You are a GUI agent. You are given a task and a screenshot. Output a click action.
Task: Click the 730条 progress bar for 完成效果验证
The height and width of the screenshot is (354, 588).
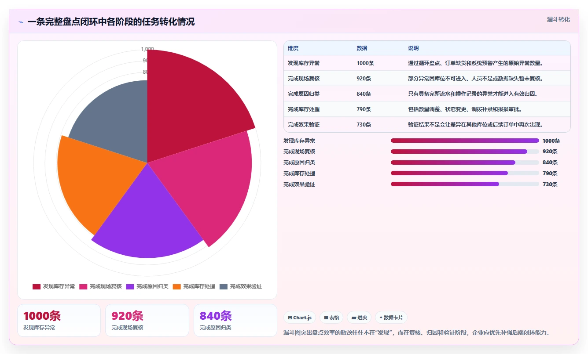coord(465,184)
